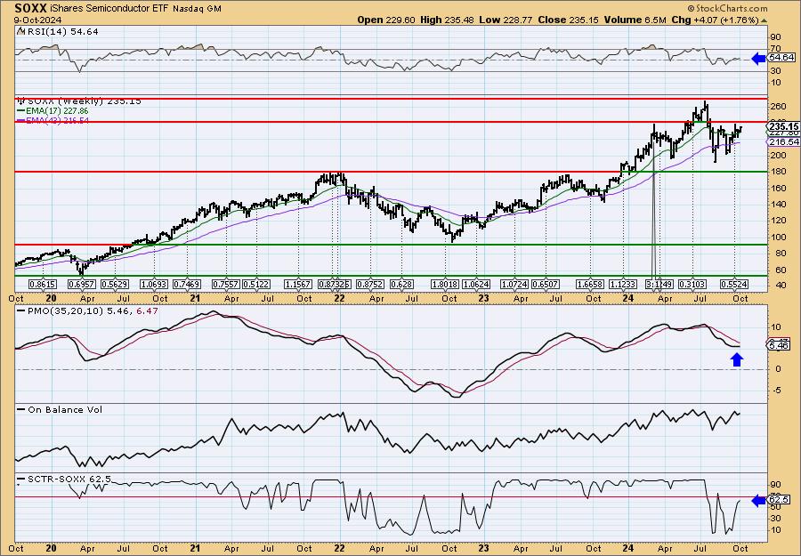Click the RSI(14) 54.64 legend label

61,31
